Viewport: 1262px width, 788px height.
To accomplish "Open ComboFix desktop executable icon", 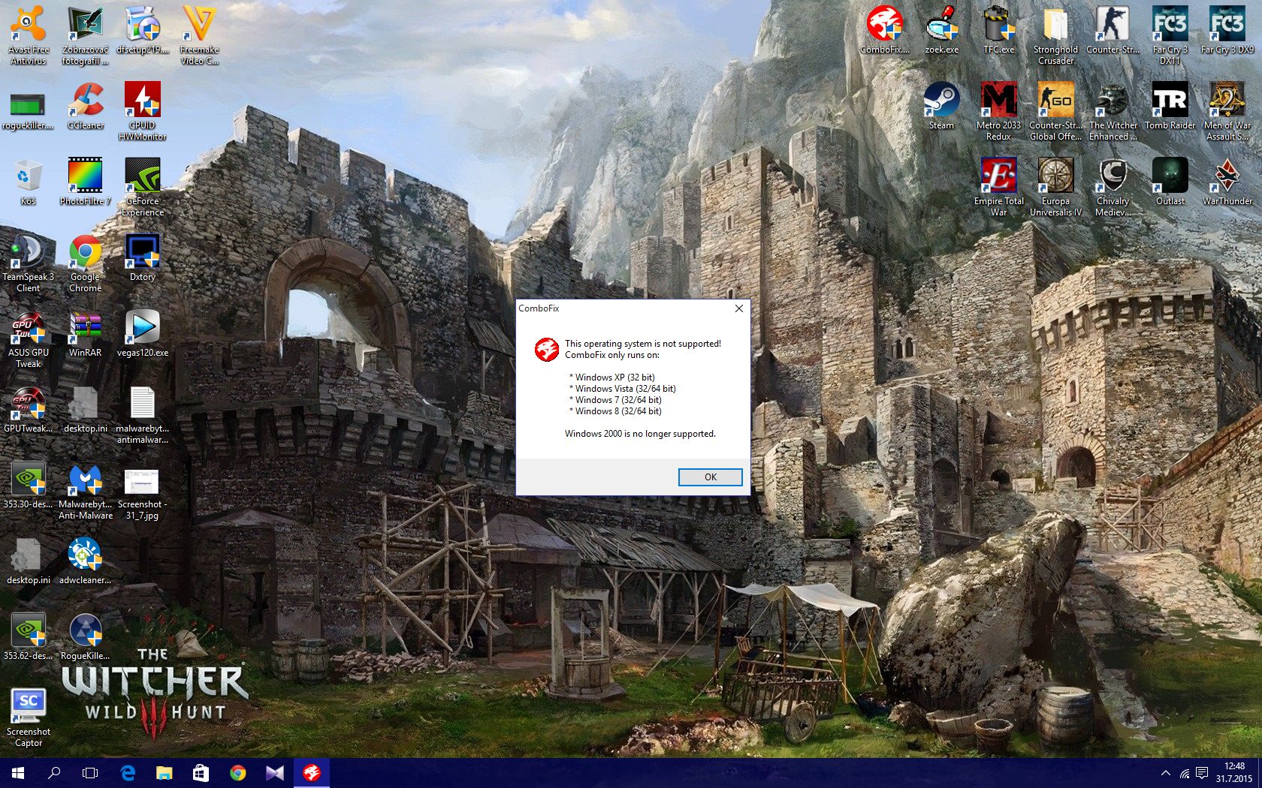I will pos(885,30).
